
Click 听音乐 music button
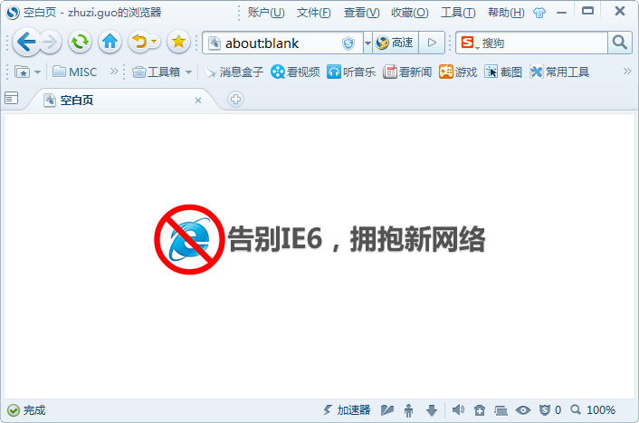point(351,72)
